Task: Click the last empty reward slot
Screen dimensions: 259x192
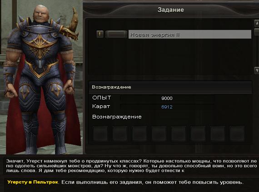Action: pos(237,133)
